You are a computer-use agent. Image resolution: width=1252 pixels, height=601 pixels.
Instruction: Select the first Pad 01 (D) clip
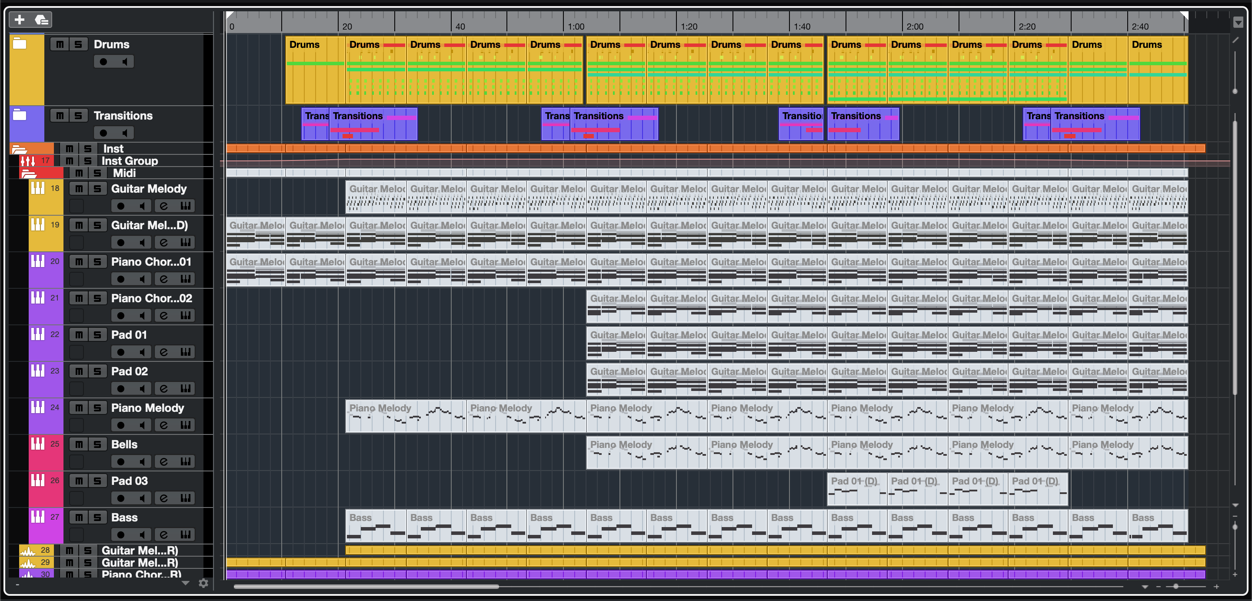pyautogui.click(x=856, y=489)
